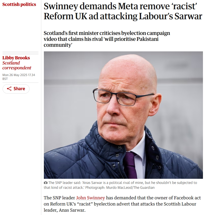Click the share icon beside the Share label
This screenshot has height=215, width=205.
point(9,89)
